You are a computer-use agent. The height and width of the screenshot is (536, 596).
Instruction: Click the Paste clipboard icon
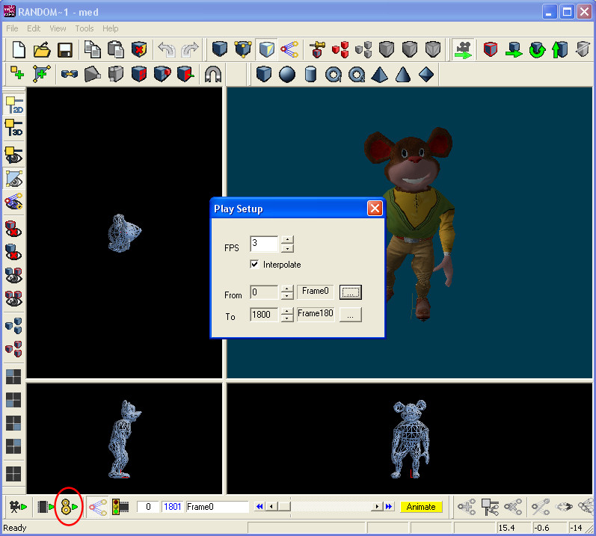pos(116,50)
